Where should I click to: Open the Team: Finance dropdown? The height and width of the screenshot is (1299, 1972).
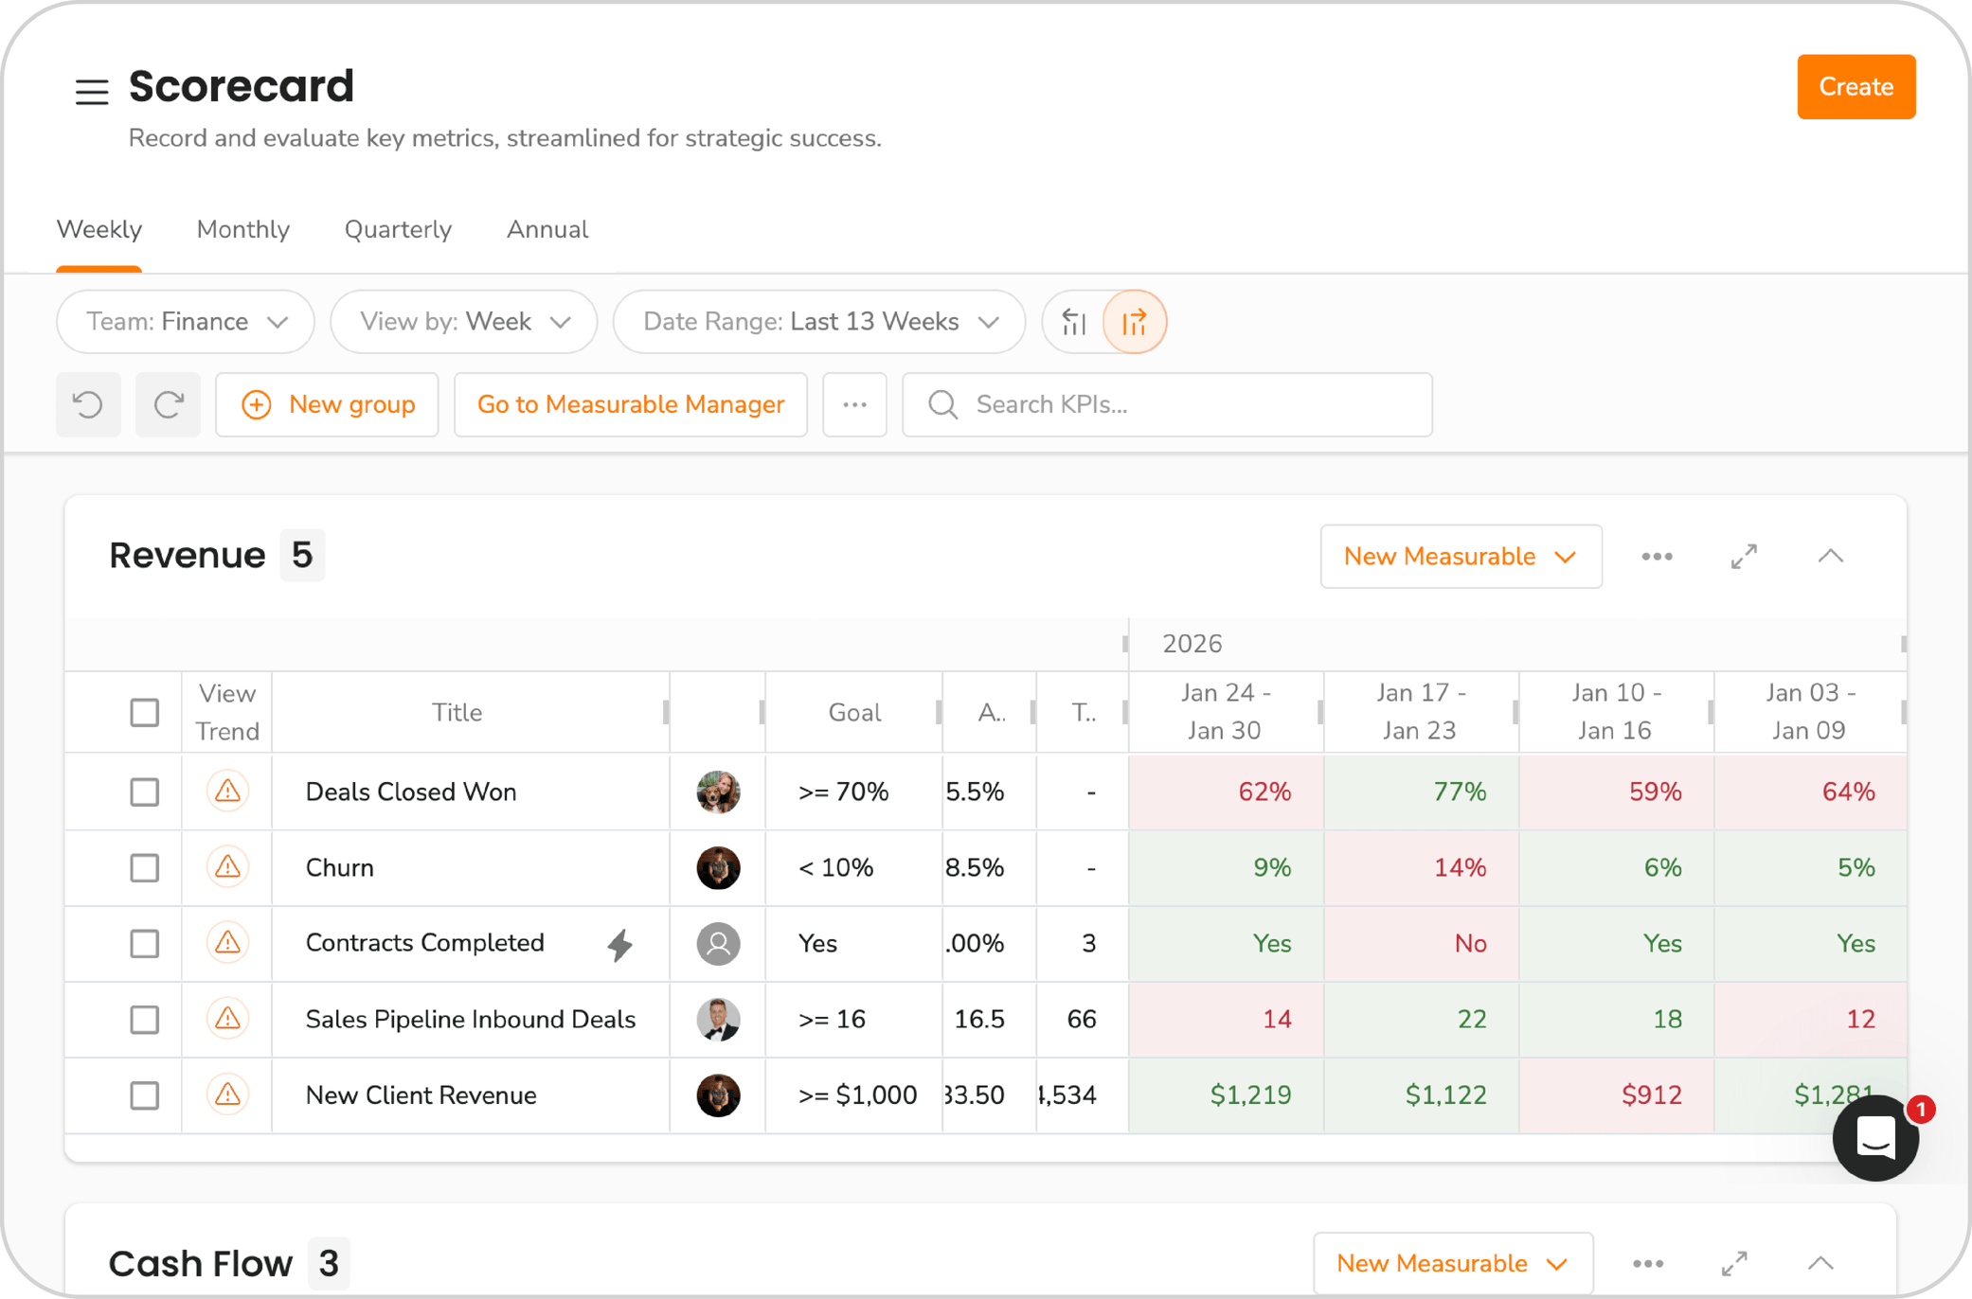pos(186,322)
